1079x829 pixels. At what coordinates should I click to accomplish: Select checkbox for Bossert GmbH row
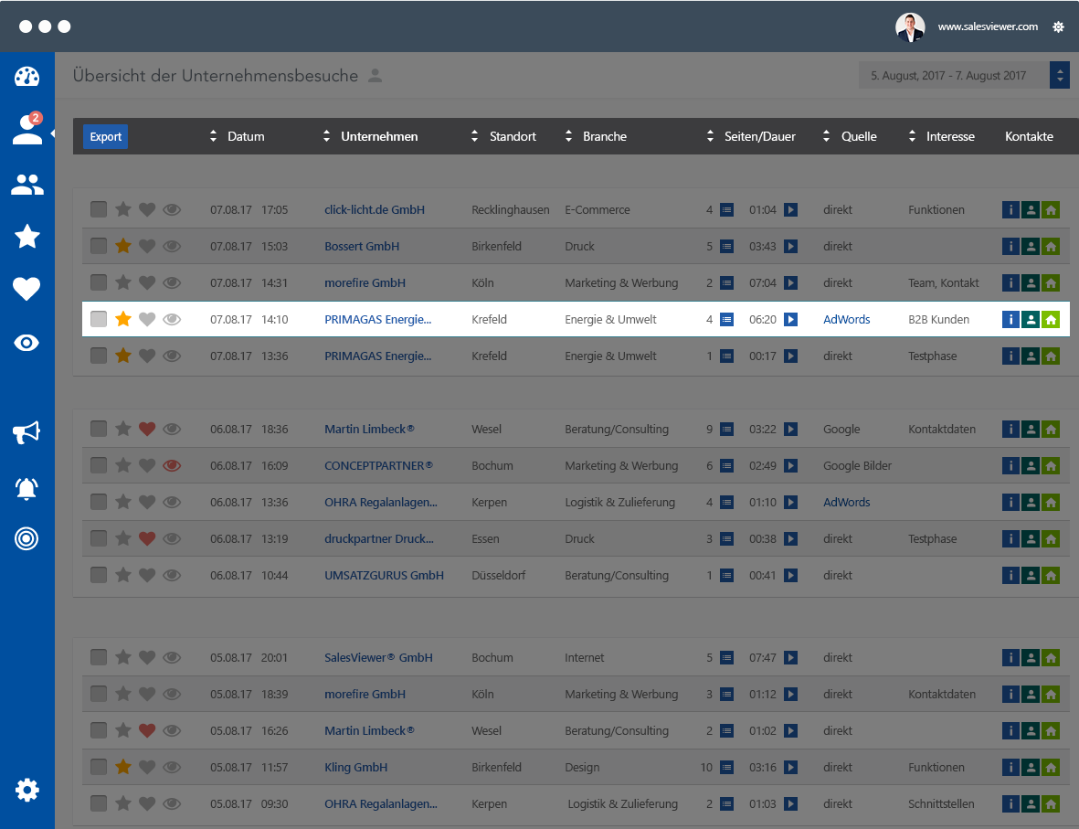click(x=99, y=246)
